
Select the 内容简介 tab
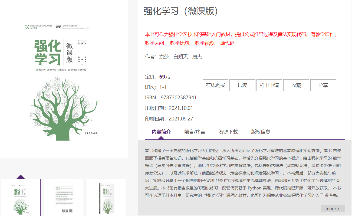(161, 132)
